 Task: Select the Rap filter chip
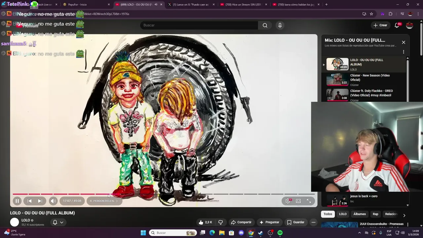tap(375, 214)
